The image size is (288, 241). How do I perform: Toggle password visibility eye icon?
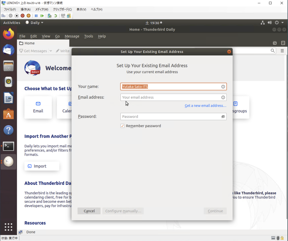coord(223,117)
